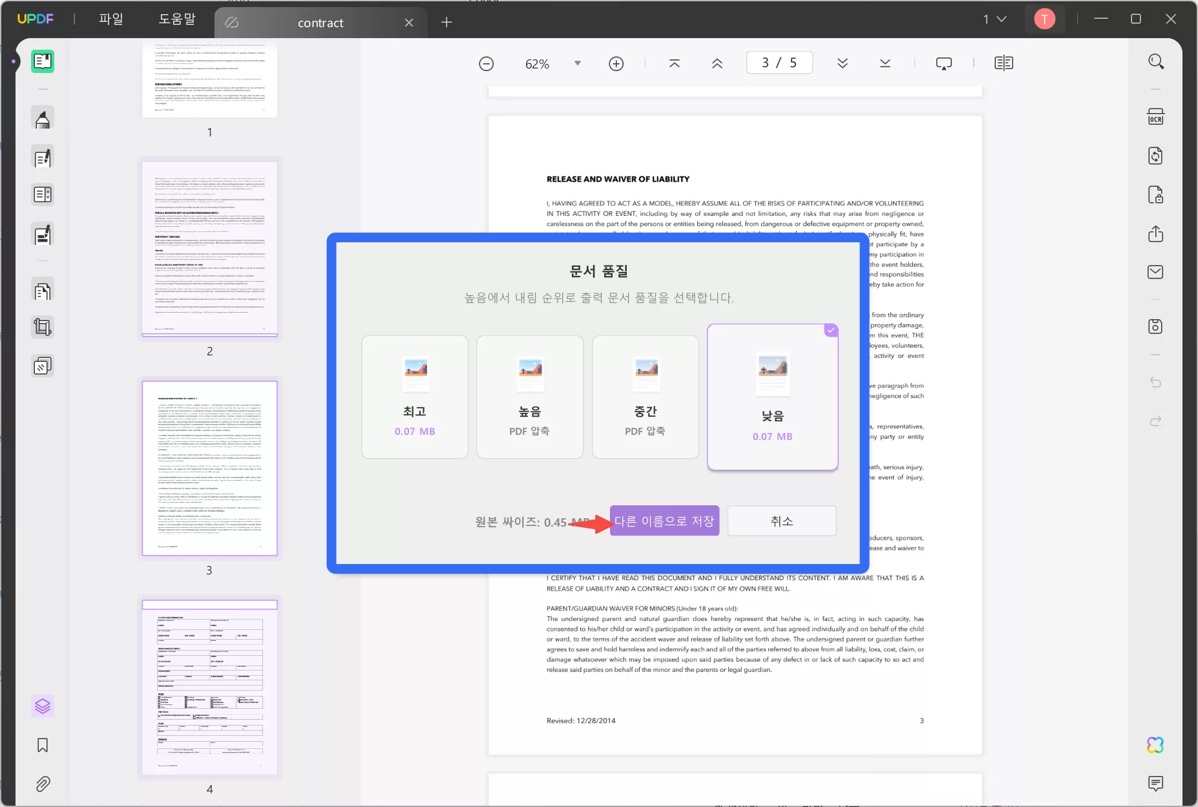Click the Undo arrow
This screenshot has width=1198, height=807.
(1156, 383)
